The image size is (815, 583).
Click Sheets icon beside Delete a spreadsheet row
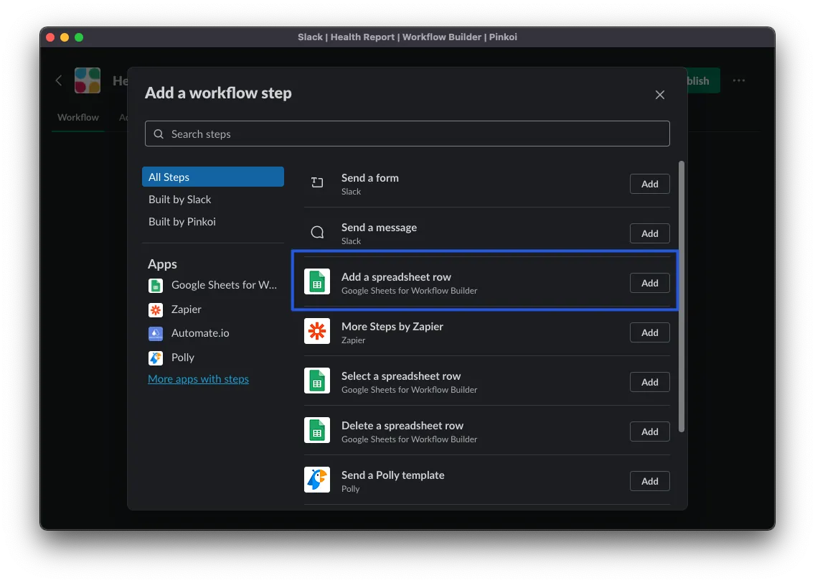point(317,431)
